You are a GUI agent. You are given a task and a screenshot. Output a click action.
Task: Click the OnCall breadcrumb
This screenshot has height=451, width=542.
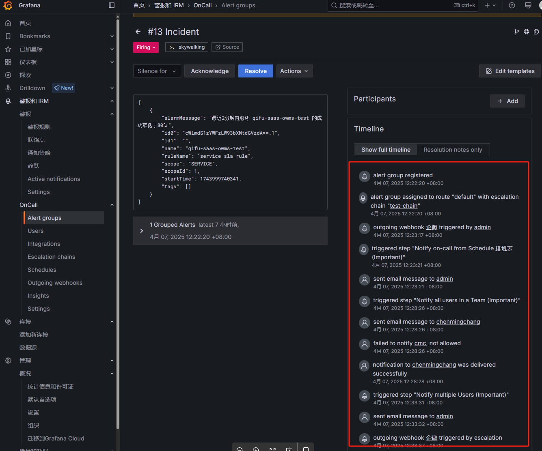pyautogui.click(x=203, y=5)
